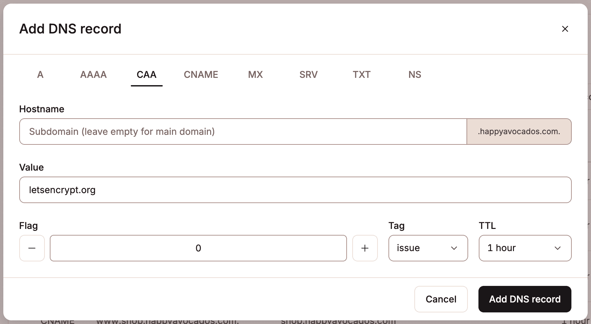Open the TTL selector showing 1 hour

tap(525, 248)
